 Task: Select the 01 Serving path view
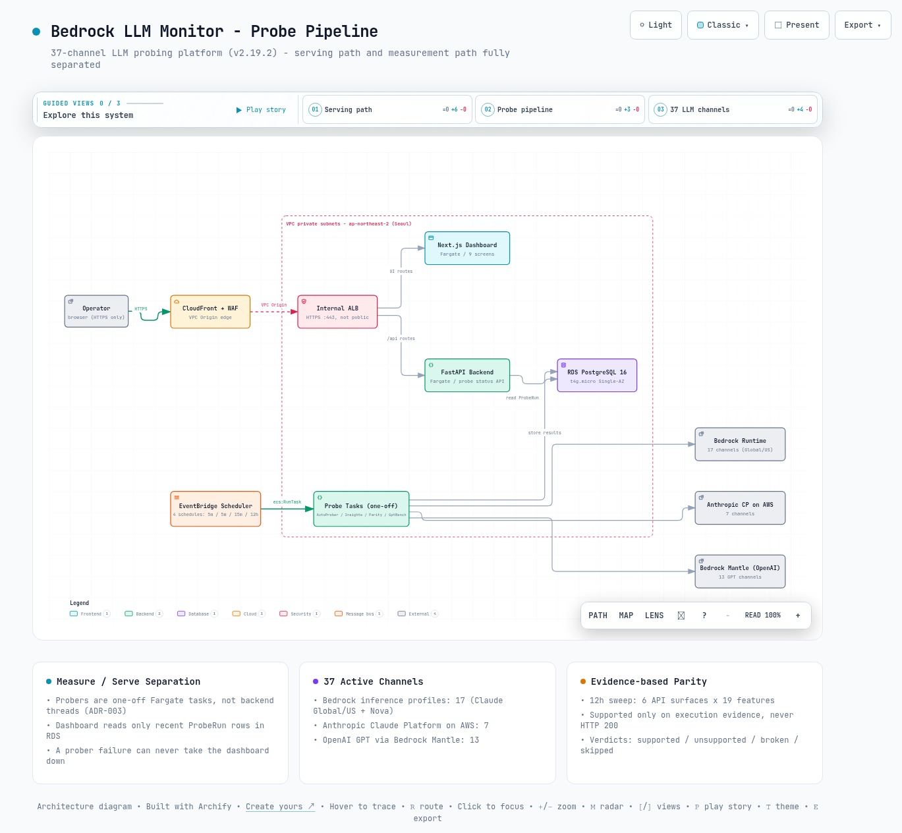point(387,109)
